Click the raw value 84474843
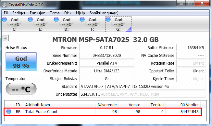The height and width of the screenshot is (126, 211). coord(189,112)
